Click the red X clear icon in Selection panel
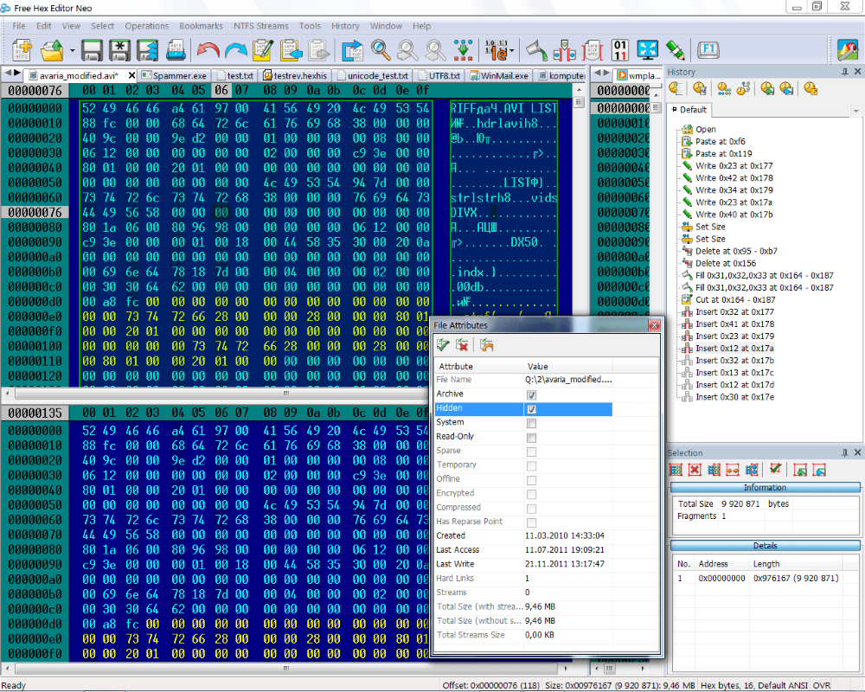The height and width of the screenshot is (692, 865). [x=695, y=471]
